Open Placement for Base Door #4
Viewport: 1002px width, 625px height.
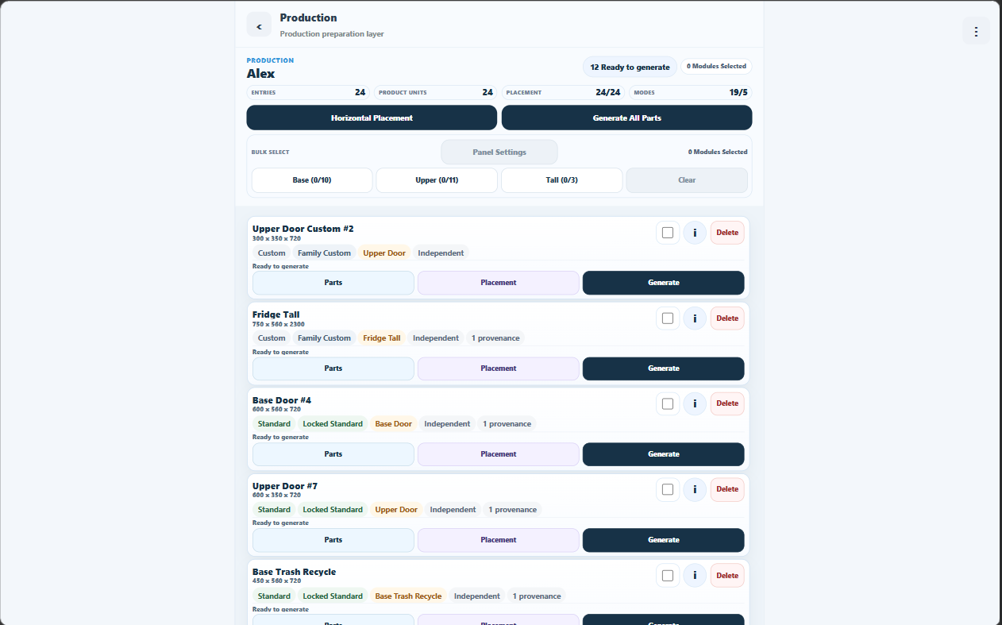point(499,454)
